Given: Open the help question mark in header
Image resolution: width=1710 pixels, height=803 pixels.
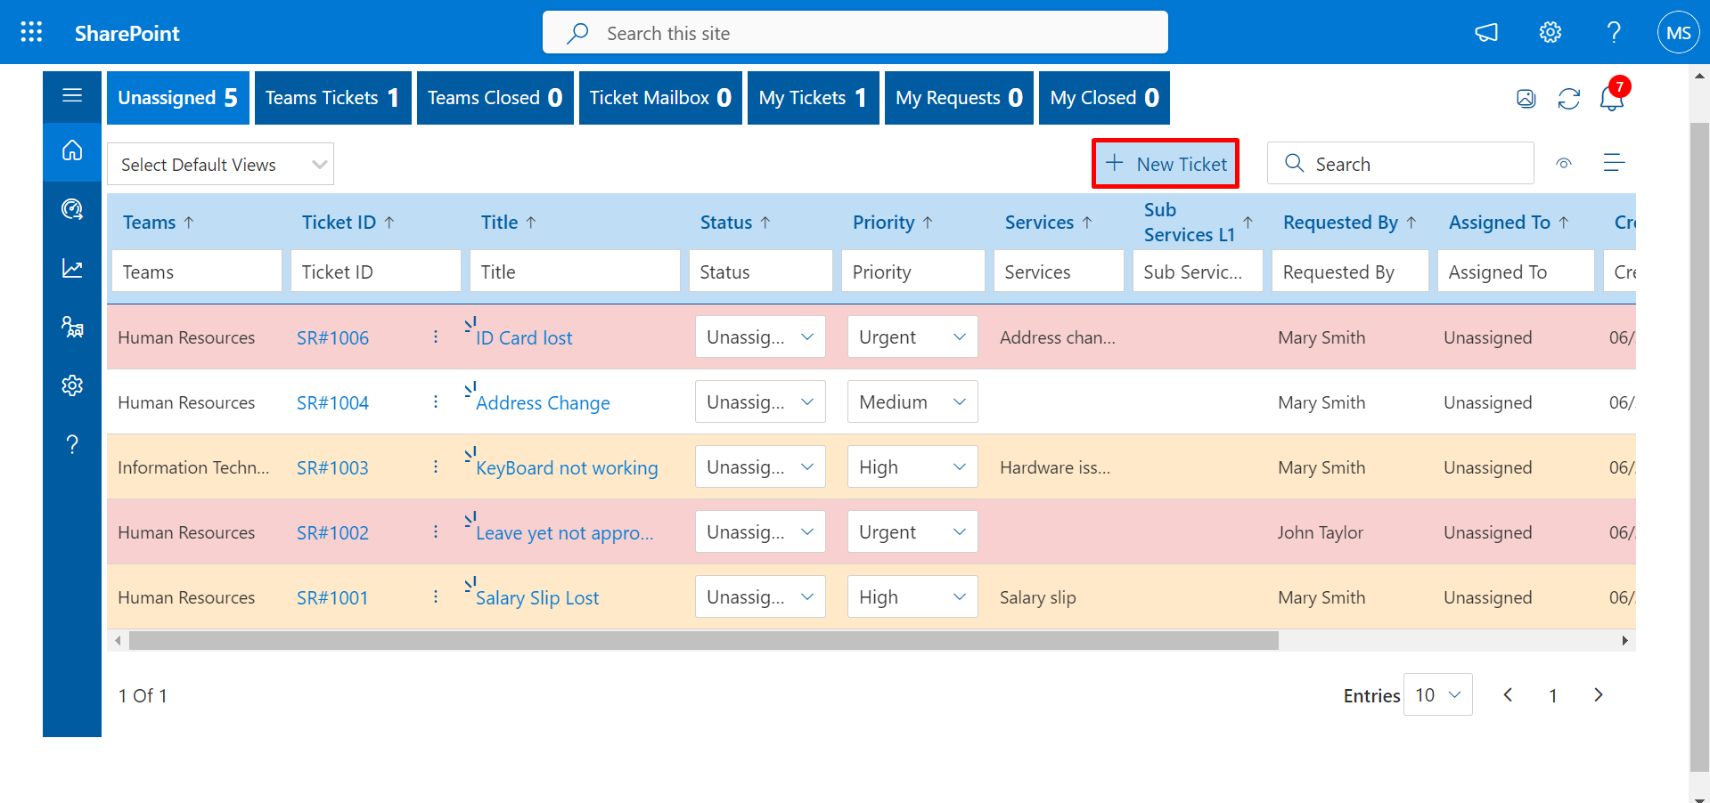Looking at the screenshot, I should pos(1614,33).
